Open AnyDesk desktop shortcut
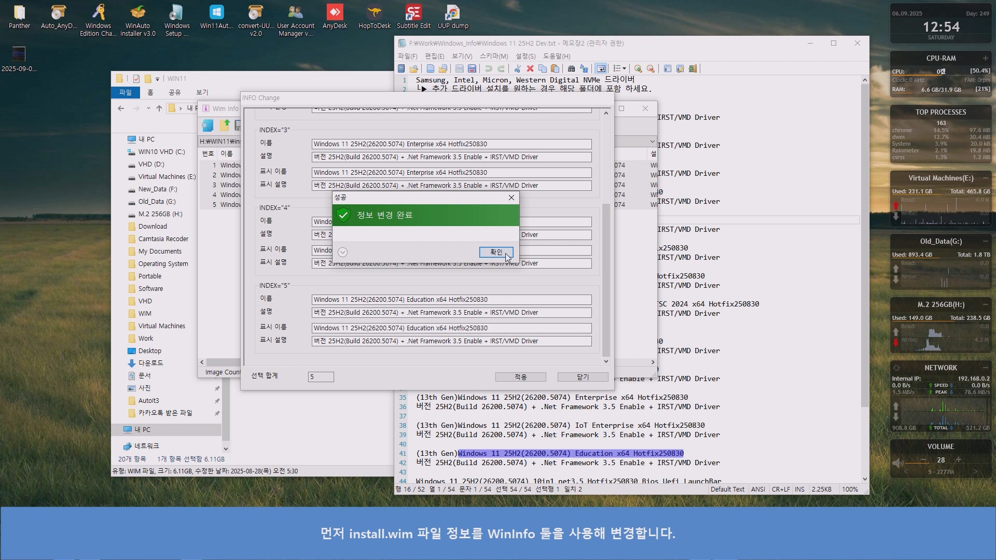This screenshot has width=996, height=560. click(x=335, y=17)
